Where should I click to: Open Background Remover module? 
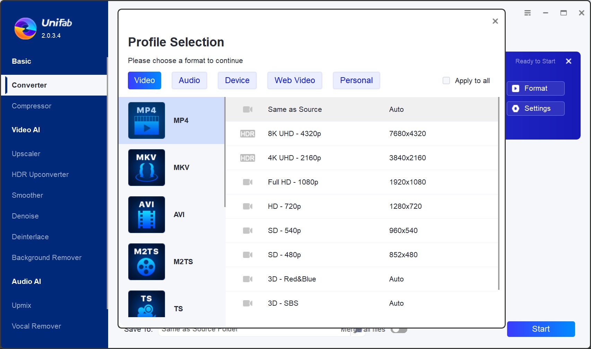click(x=47, y=258)
